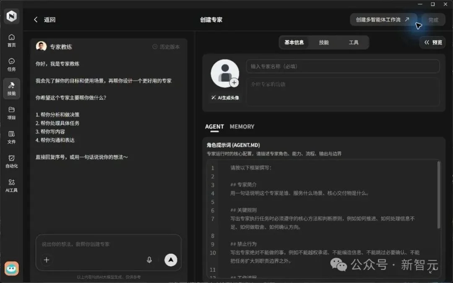Click into prompt line 请按以下框架撰写
The width and height of the screenshot is (453, 283).
(x=251, y=168)
